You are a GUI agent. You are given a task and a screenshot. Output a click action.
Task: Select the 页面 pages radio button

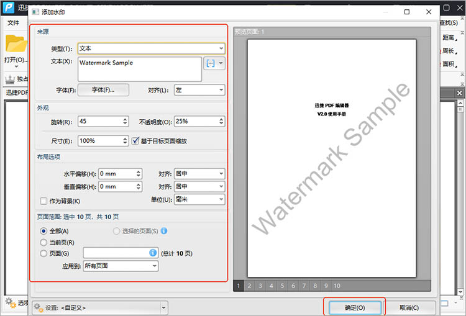point(43,253)
